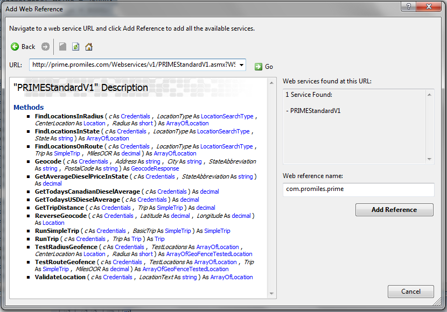Click the GetTodaysUSDieselAverage method name
The image size is (447, 312).
point(77,200)
